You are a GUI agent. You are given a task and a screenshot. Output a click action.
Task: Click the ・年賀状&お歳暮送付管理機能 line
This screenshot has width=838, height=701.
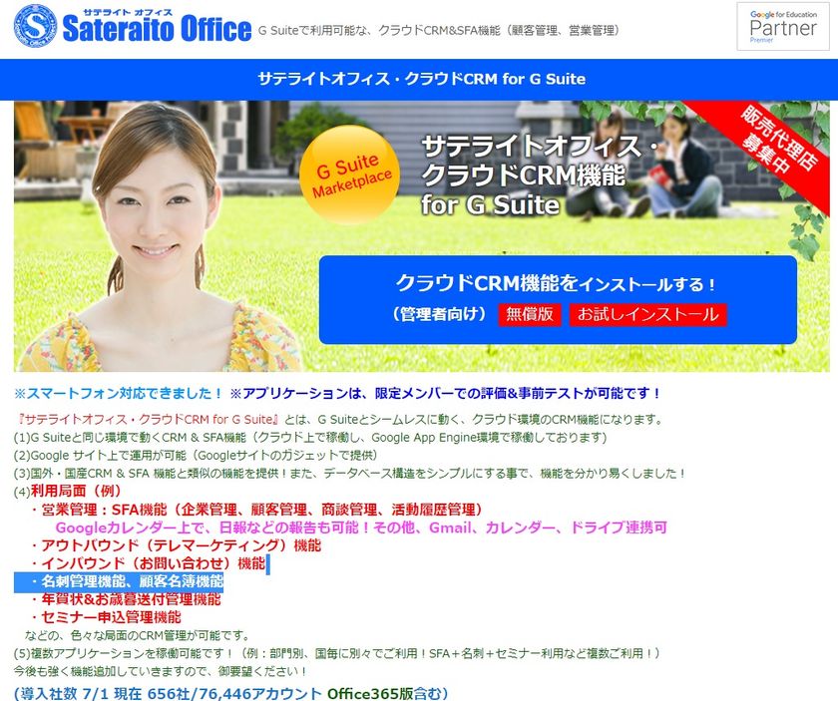(x=126, y=599)
